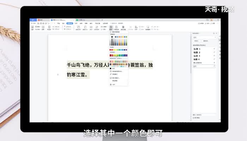Screen dimensions: 247x141
Task: Click the New Style button
Action: click(196, 41)
